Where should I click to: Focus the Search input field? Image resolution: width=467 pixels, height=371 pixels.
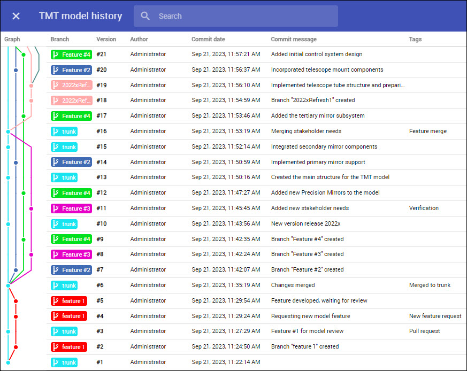(x=235, y=16)
